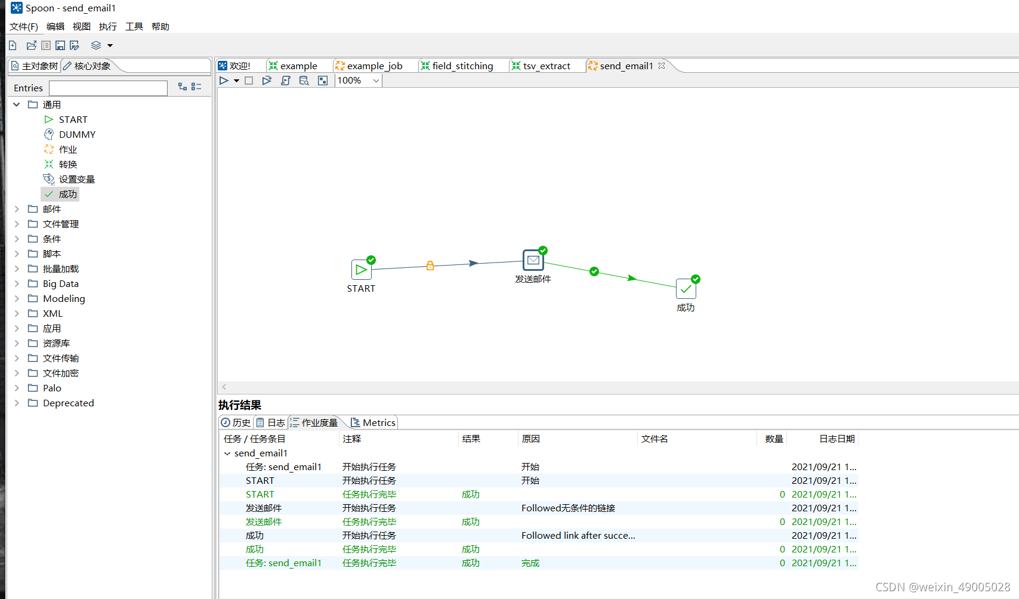Open the Metrics results tab
Screen dimensions: 1019x599
tap(373, 422)
